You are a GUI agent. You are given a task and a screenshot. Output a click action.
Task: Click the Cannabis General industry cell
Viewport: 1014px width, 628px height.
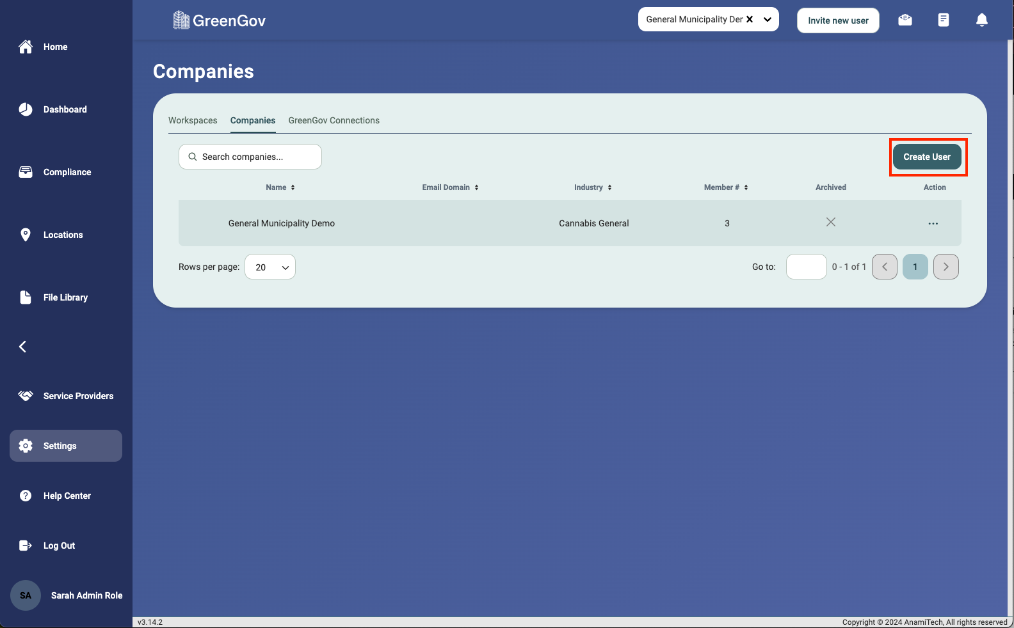click(x=594, y=223)
